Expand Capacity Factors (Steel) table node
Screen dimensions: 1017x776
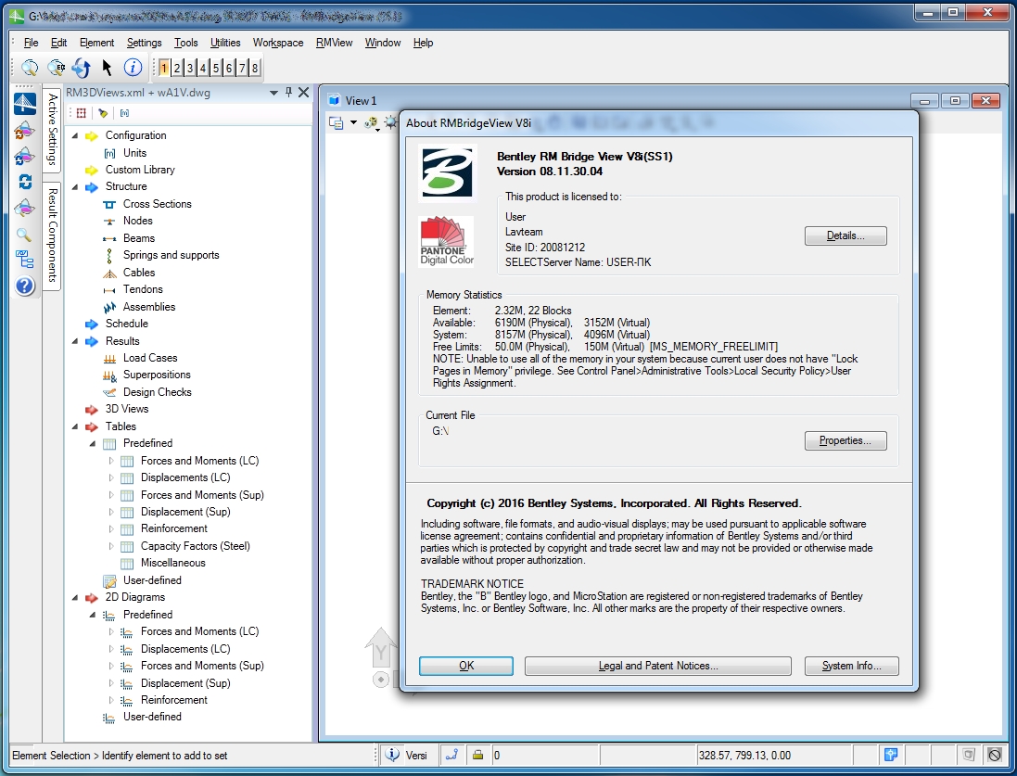pos(111,546)
